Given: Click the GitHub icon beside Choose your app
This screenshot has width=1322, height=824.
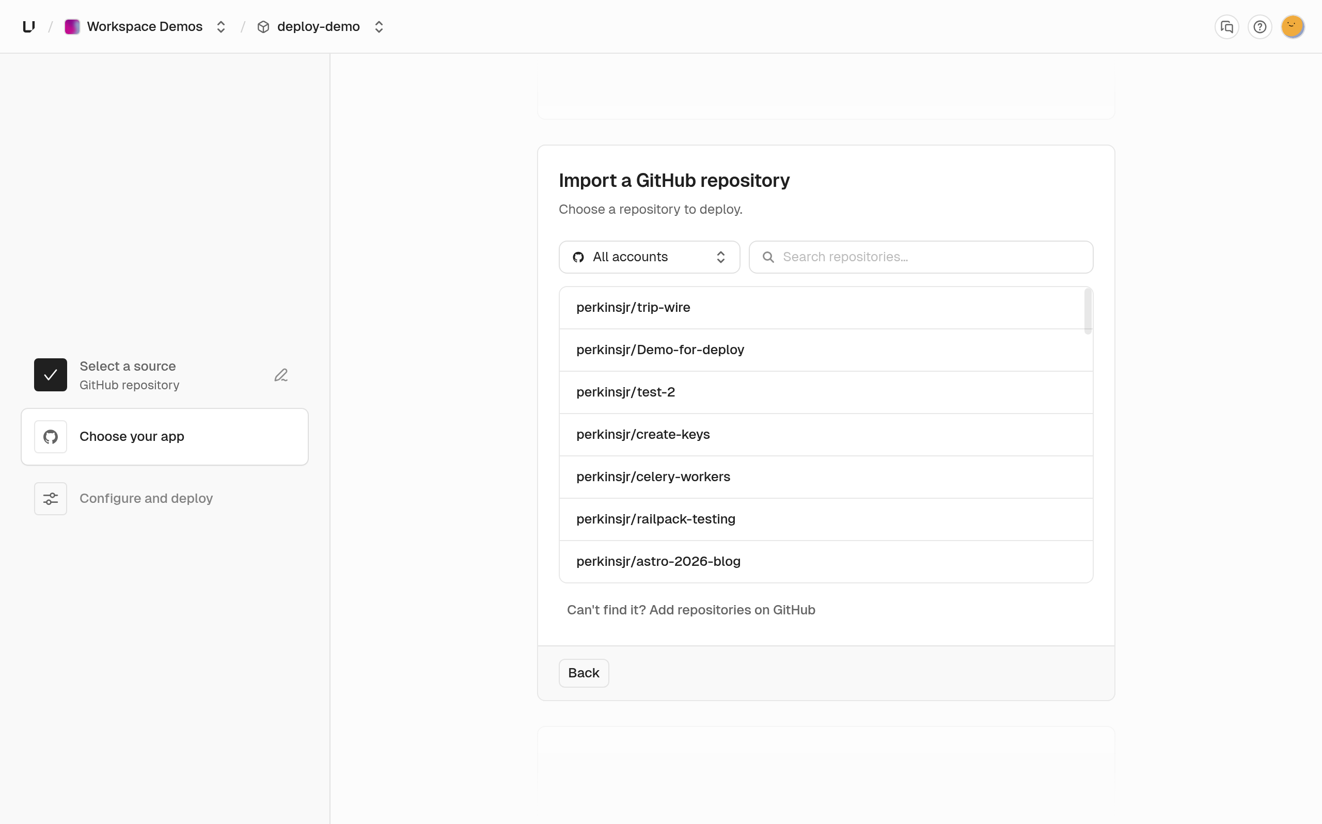Looking at the screenshot, I should coord(51,437).
